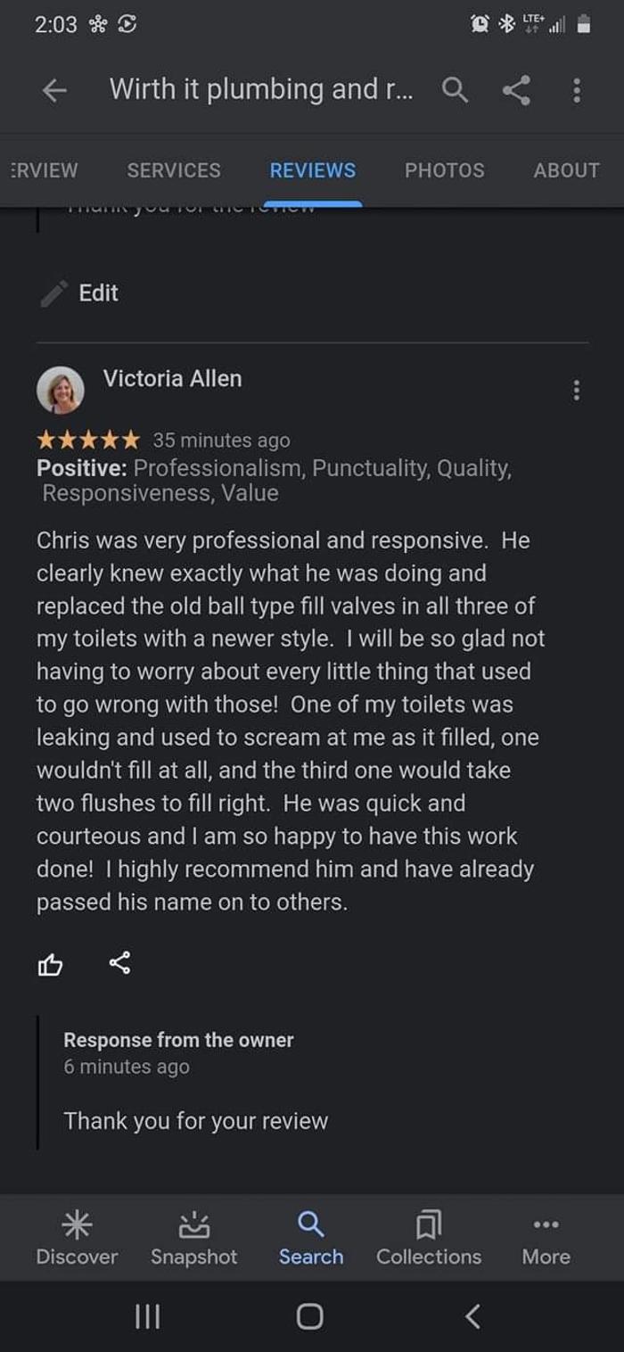
Task: Open Discover in bottom navigation
Action: point(77,1238)
